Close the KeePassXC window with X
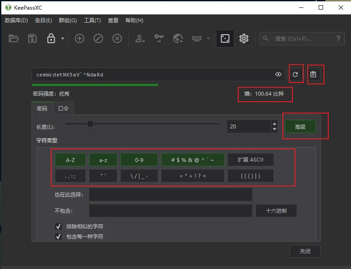Viewport: 351px width, 269px height. (x=341, y=7)
